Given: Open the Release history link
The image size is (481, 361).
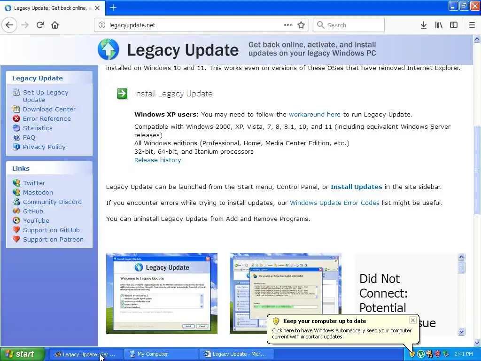Looking at the screenshot, I should [158, 160].
